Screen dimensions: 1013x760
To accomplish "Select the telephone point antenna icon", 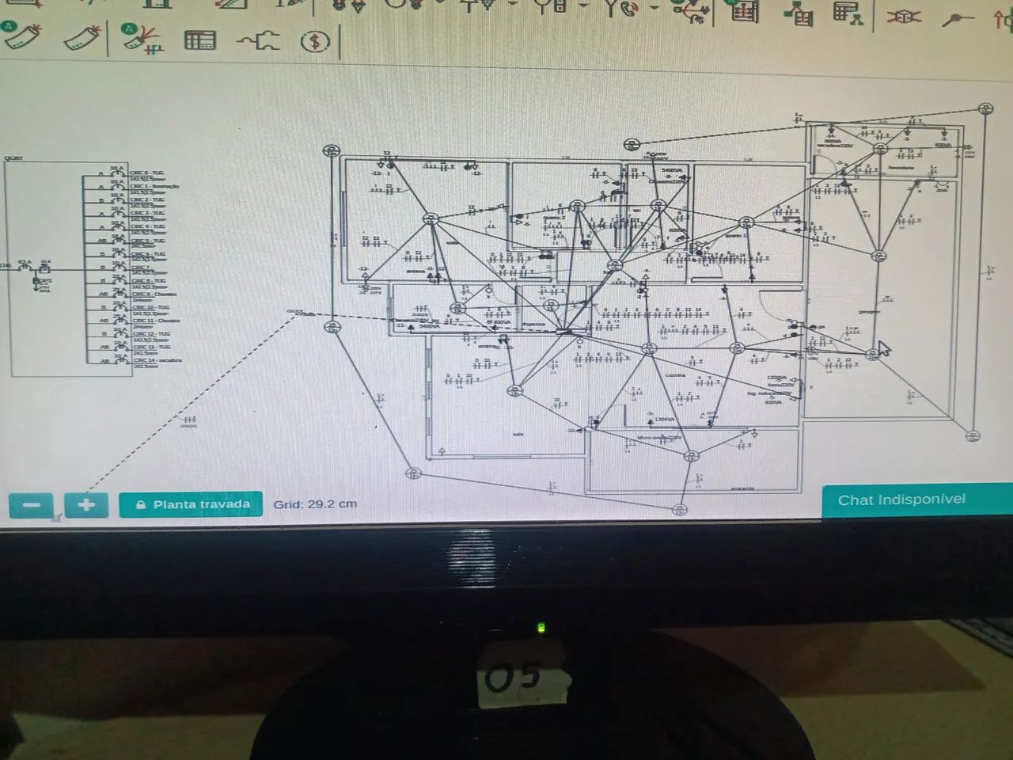I will tap(620, 8).
